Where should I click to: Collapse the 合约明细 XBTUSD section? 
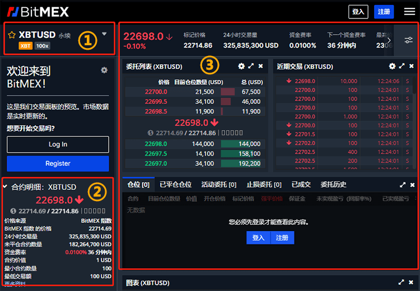click(5, 187)
